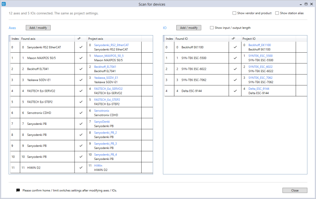Screen dimensions: 316x199
Task: Open the FASTECH_Ezi_STEP2 link
Action: click(107, 99)
